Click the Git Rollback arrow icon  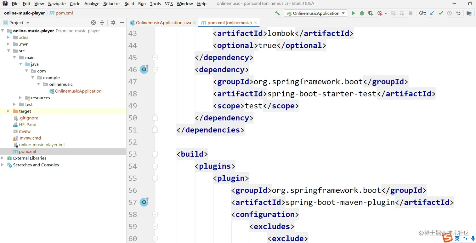(458, 13)
